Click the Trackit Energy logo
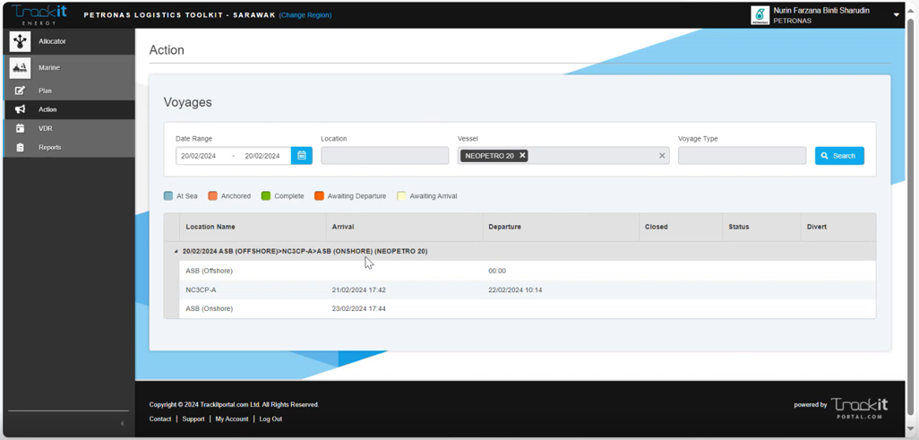This screenshot has width=919, height=440. [39, 14]
